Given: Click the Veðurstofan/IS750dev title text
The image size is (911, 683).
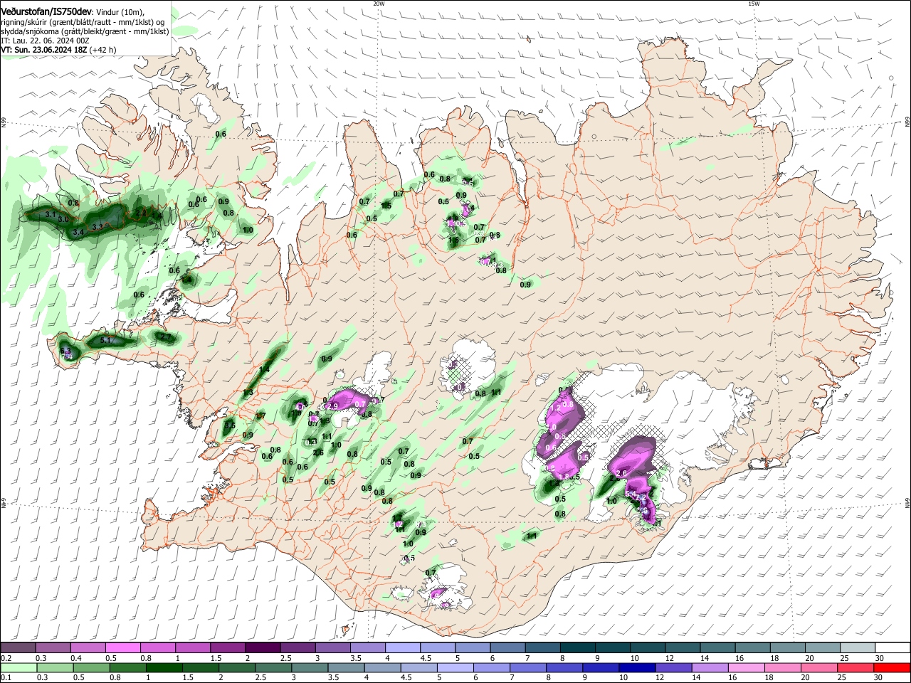Looking at the screenshot, I should 46,12.
